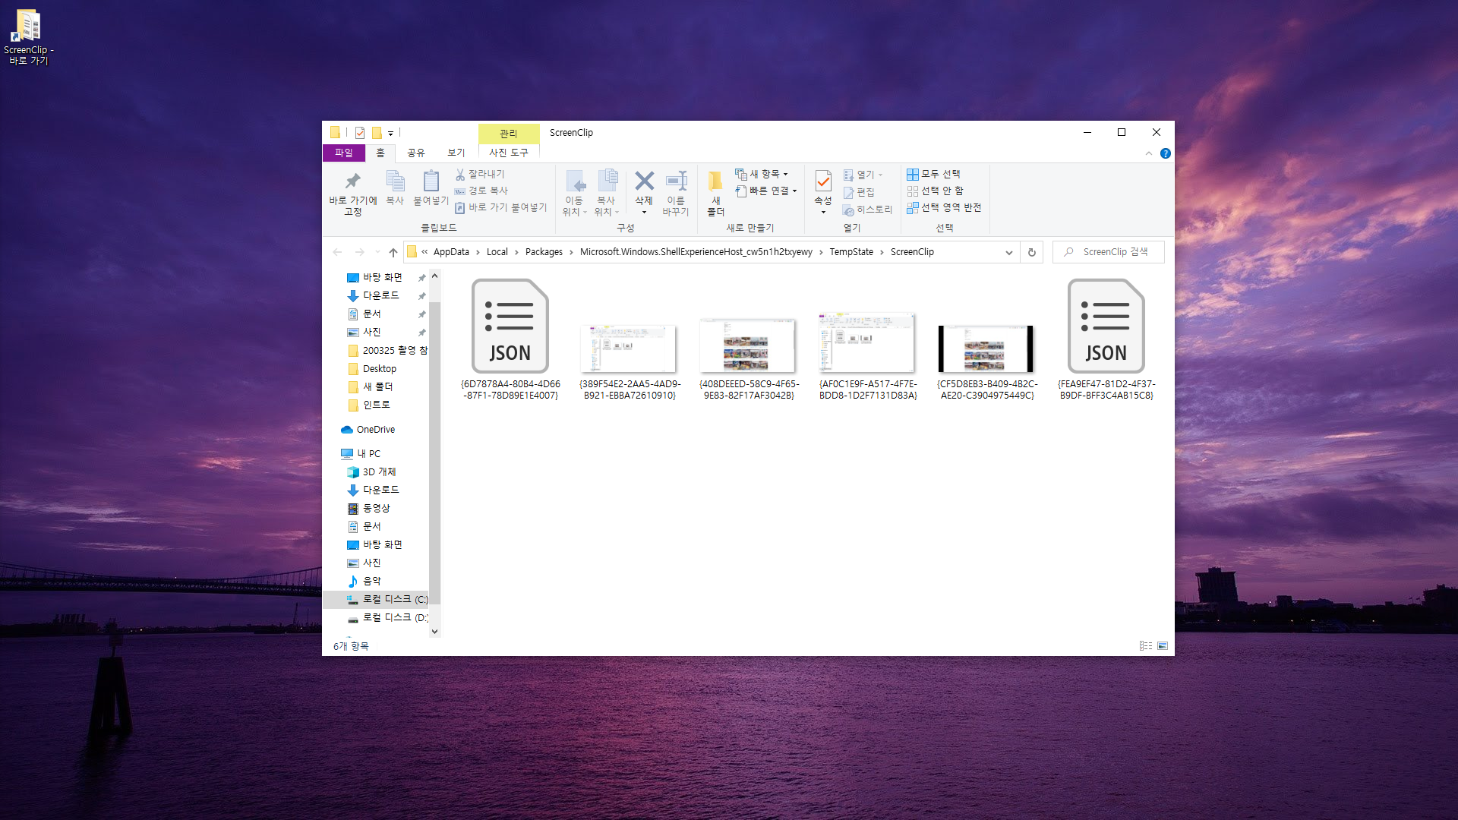Click Select all (모두 선택)
This screenshot has height=820, width=1458.
(934, 174)
